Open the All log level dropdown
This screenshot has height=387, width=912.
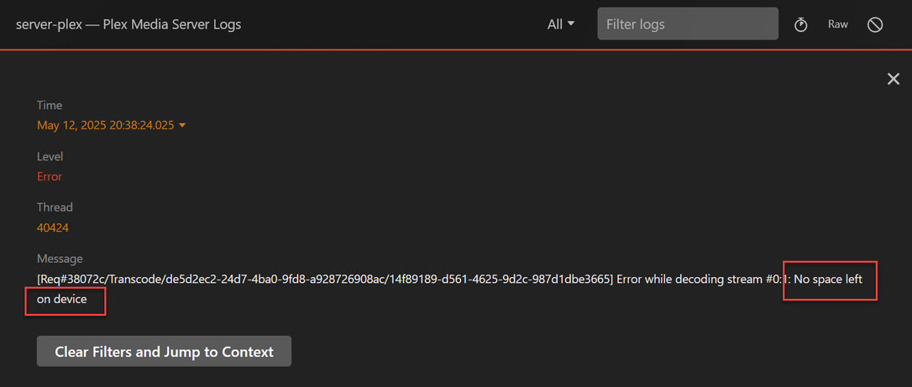point(561,24)
